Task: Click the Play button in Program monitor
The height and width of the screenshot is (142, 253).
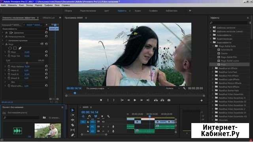Action: tap(135, 100)
